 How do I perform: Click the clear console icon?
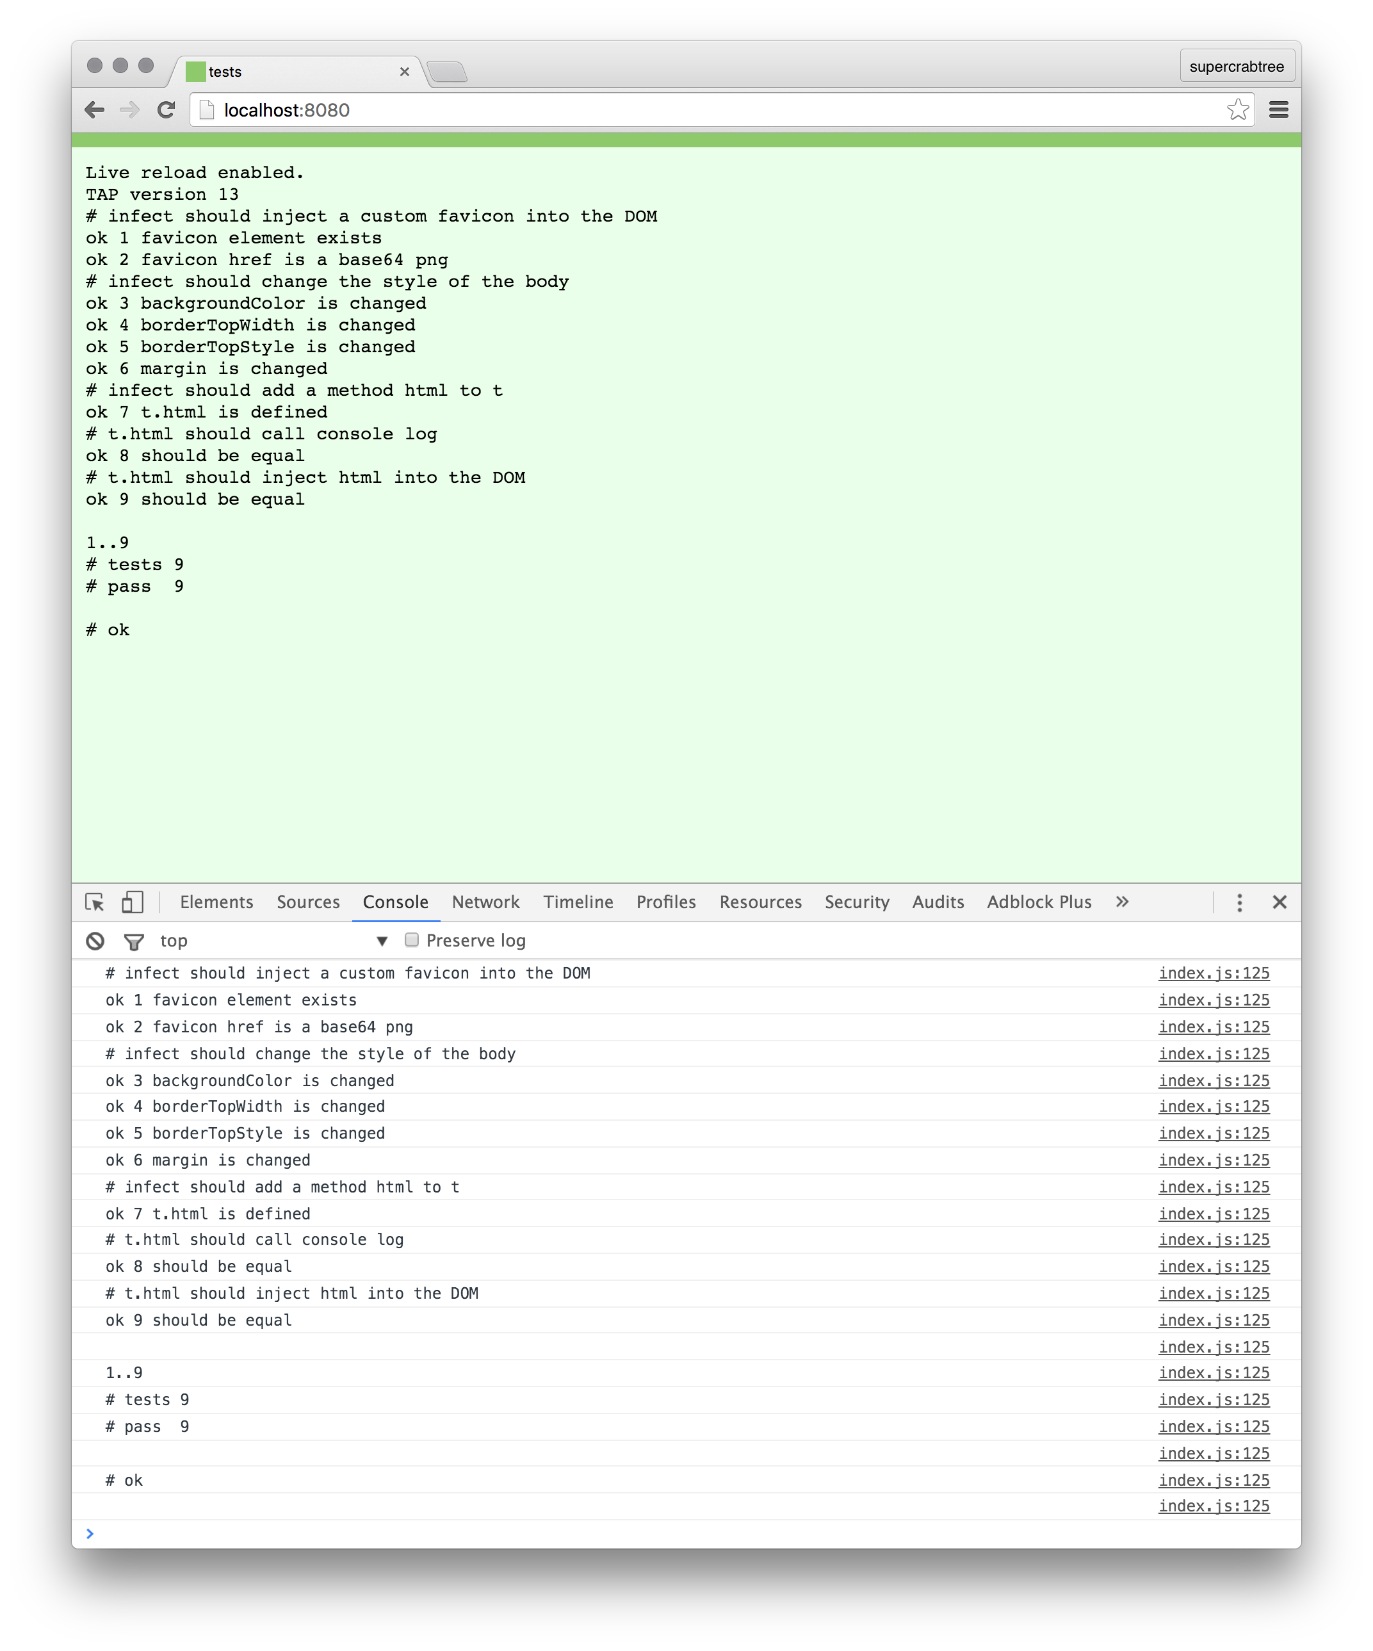[x=95, y=941]
